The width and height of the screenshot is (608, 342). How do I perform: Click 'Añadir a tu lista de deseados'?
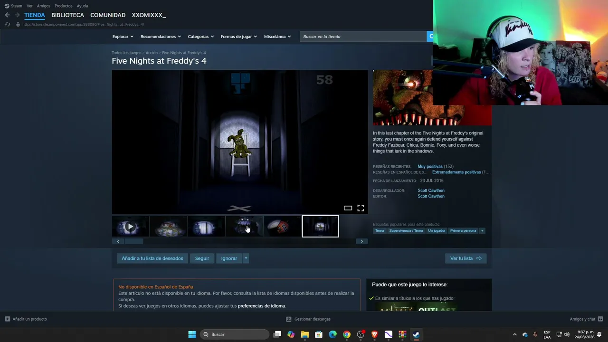[152, 258]
